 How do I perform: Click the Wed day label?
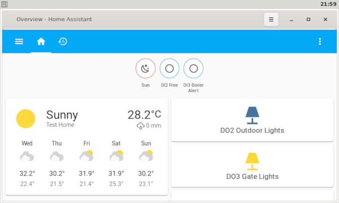pos(27,143)
